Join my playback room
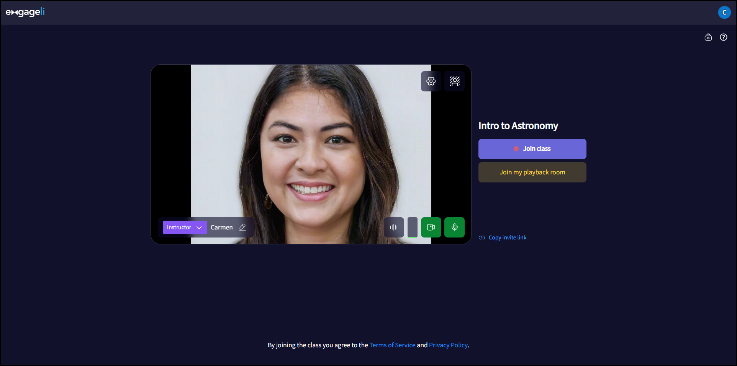 532,172
